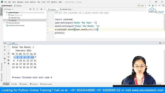
Task: Open the Python Console tool window
Action: [x=46, y=84]
